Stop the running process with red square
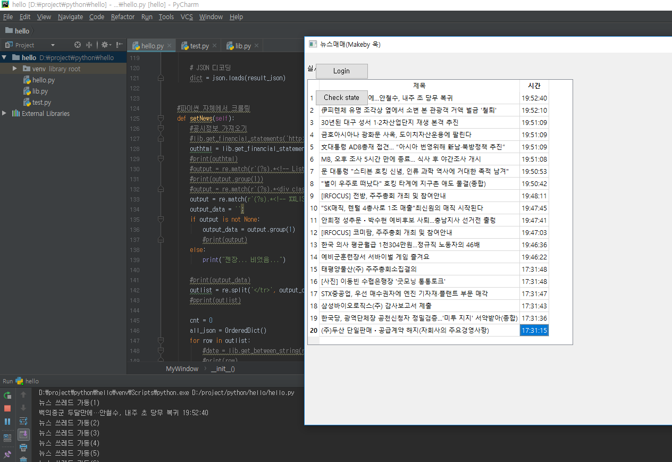 [x=7, y=408]
